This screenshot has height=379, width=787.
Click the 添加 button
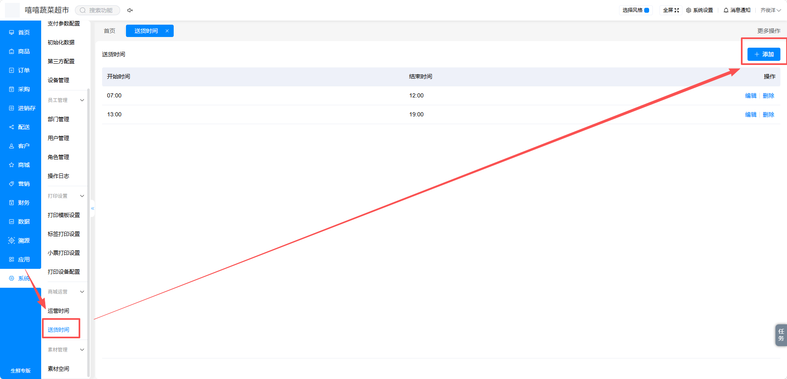(x=764, y=54)
